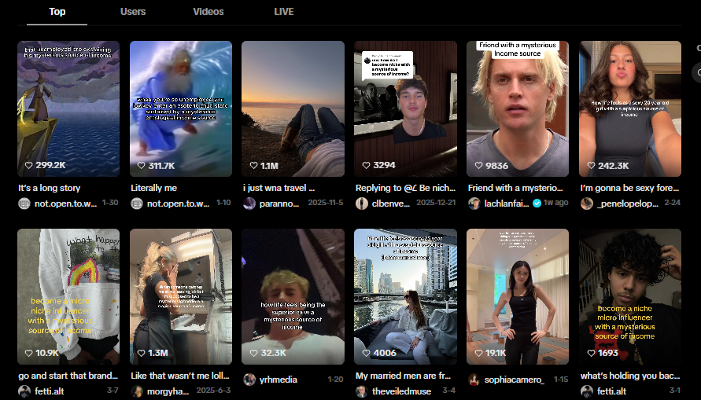Open the 'I'm gonna be sexy fore...' caption
The image size is (701, 400).
pyautogui.click(x=630, y=188)
